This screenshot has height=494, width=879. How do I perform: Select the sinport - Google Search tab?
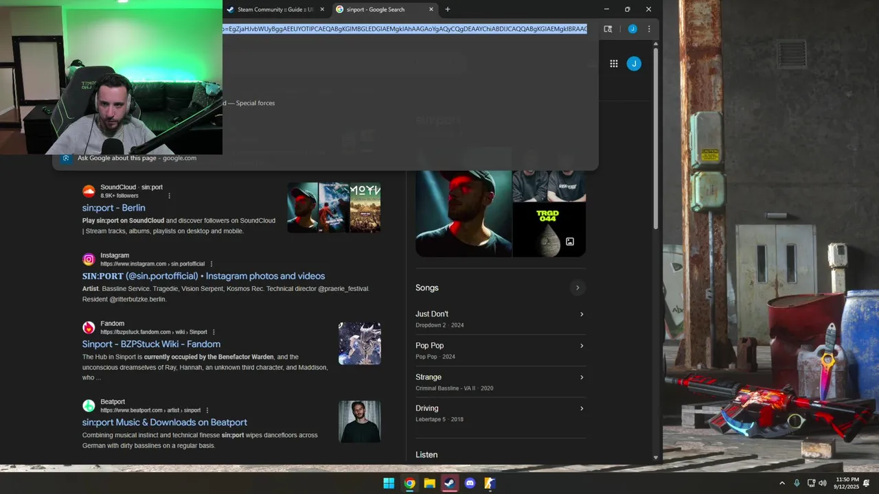385,10
